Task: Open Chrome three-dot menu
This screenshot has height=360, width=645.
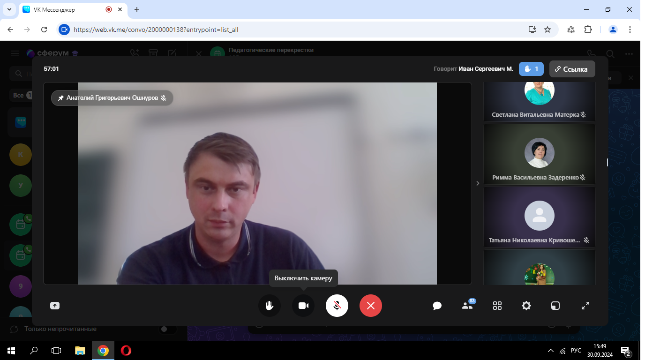Action: [x=630, y=29]
